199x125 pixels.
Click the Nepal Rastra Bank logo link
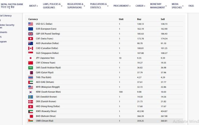click(x=12, y=6)
